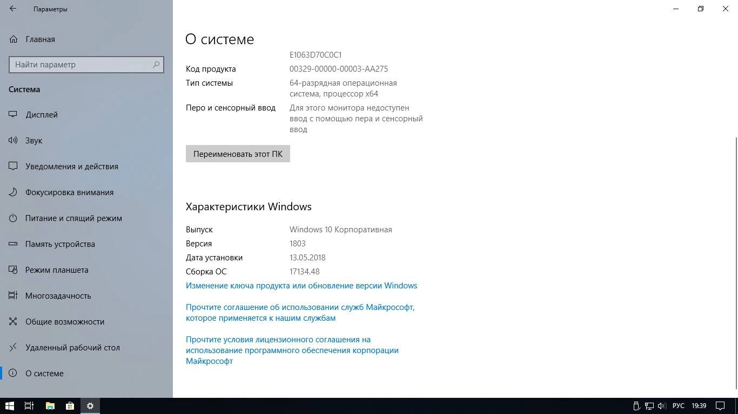Click edition text Windows 10 Корпоративная
This screenshot has height=414, width=738.
click(341, 230)
